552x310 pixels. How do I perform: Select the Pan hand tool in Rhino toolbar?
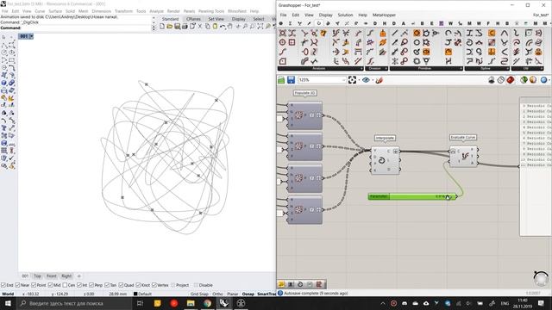click(230, 27)
